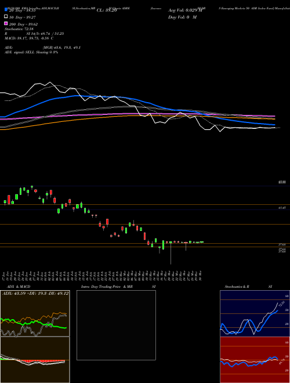This screenshot has width=290, height=383.
Task: Click the magenta 200 Day EMA legend swatch
Action: [x=6, y=23]
